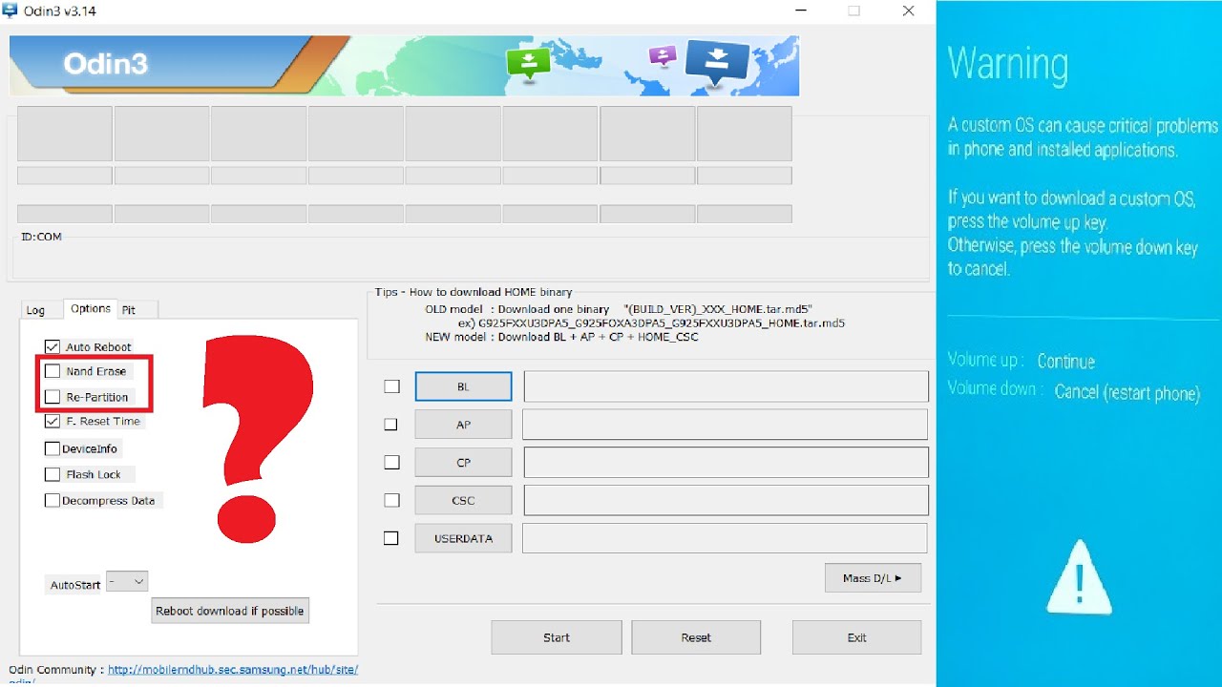
Task: Click the purple transfer icon in banner
Action: [662, 55]
